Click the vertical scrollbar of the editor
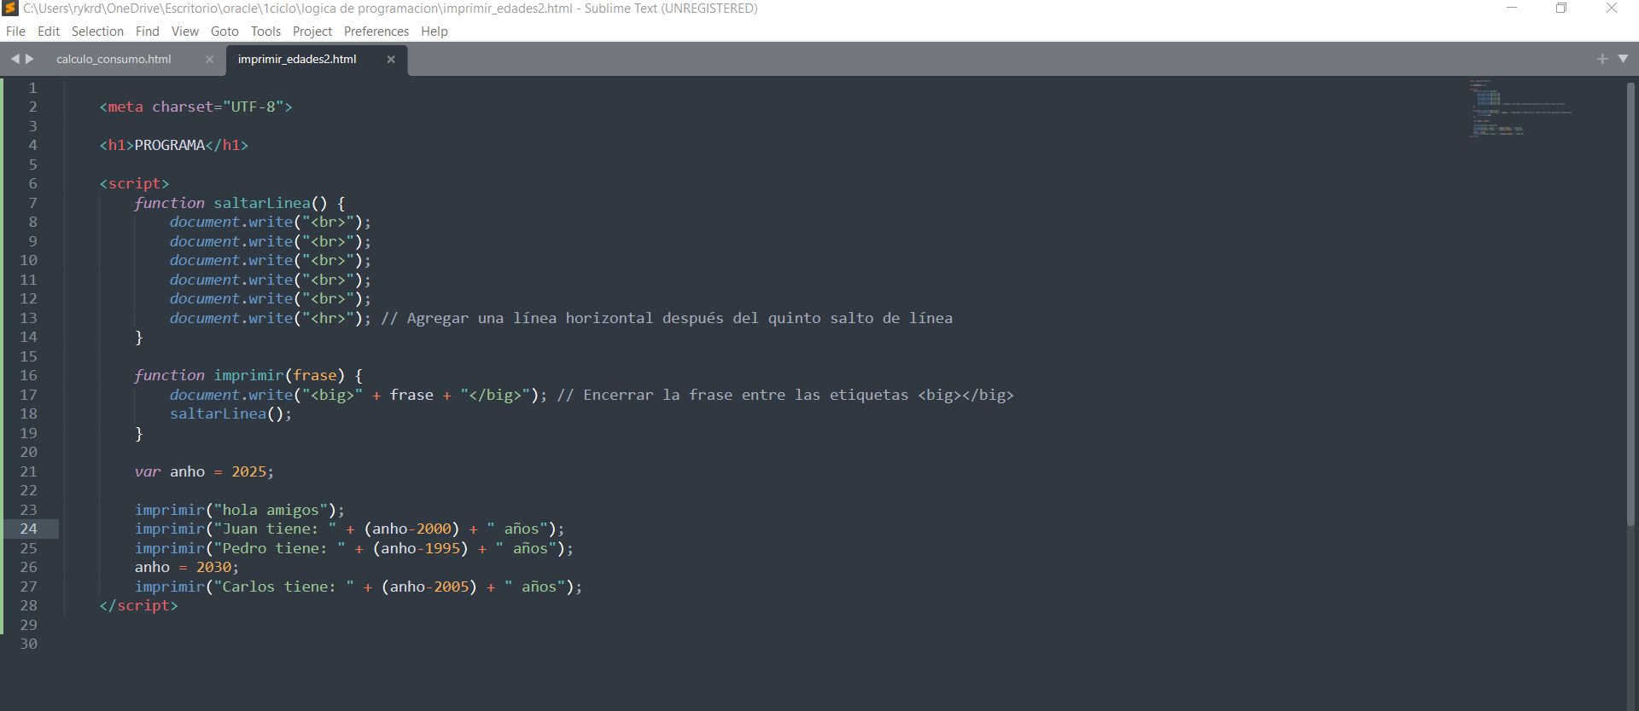 point(1630,304)
